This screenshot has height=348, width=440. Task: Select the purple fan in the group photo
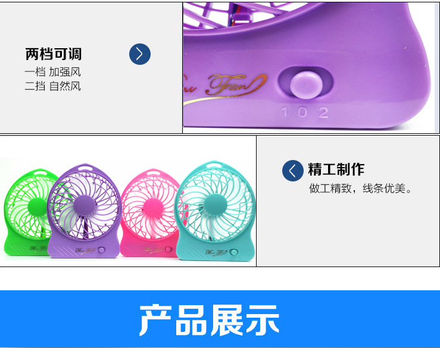coord(84,211)
